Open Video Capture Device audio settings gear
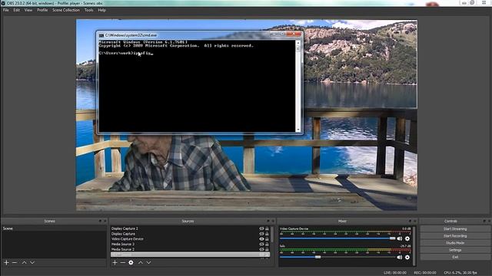 click(407, 238)
